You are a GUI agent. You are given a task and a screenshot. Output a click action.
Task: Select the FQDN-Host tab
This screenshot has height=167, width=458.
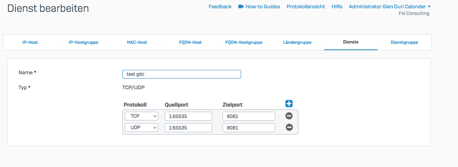tap(190, 42)
